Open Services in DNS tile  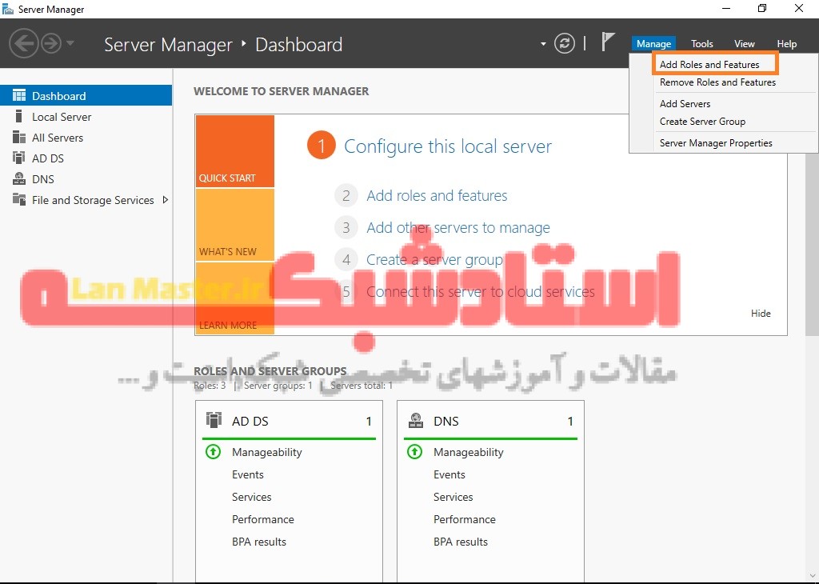pyautogui.click(x=453, y=497)
